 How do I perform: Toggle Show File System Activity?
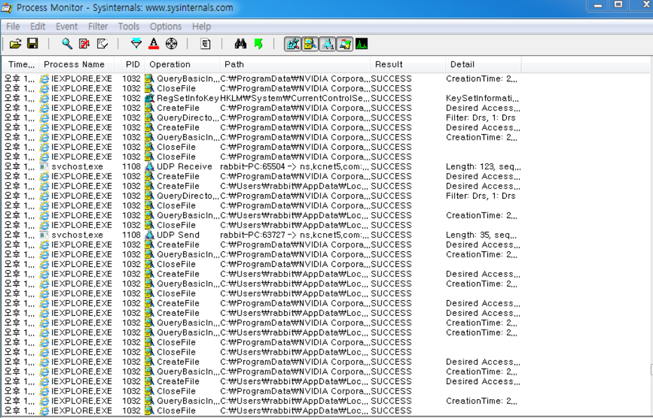(310, 44)
